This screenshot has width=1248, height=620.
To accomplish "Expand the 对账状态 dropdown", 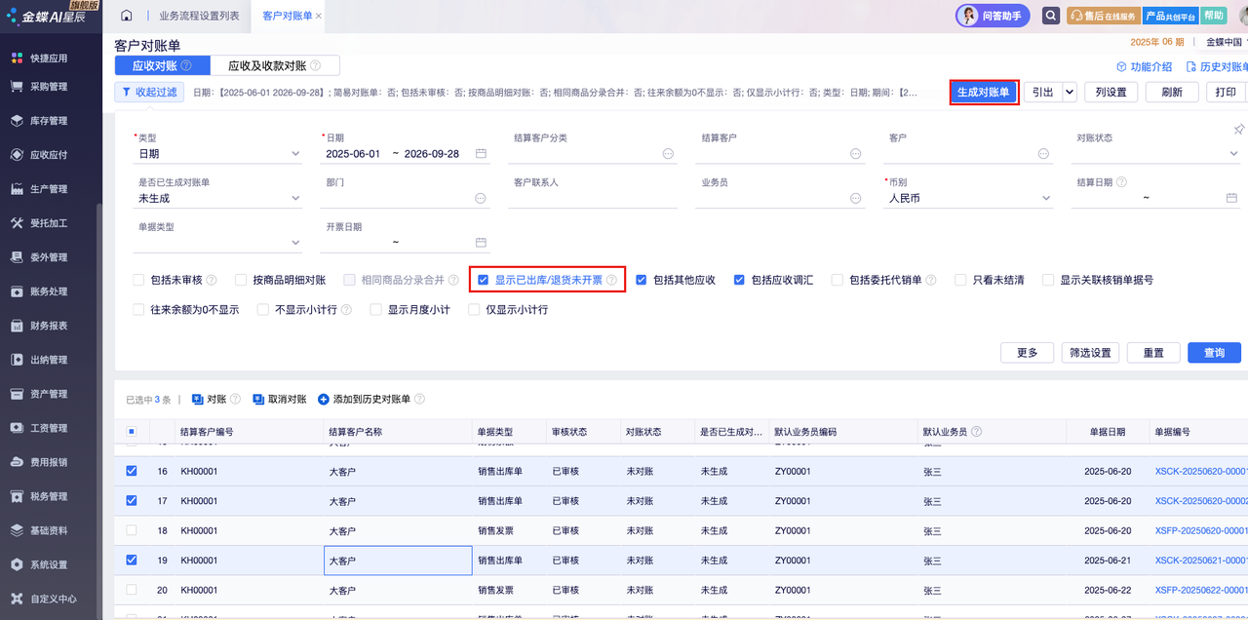I will point(1233,154).
